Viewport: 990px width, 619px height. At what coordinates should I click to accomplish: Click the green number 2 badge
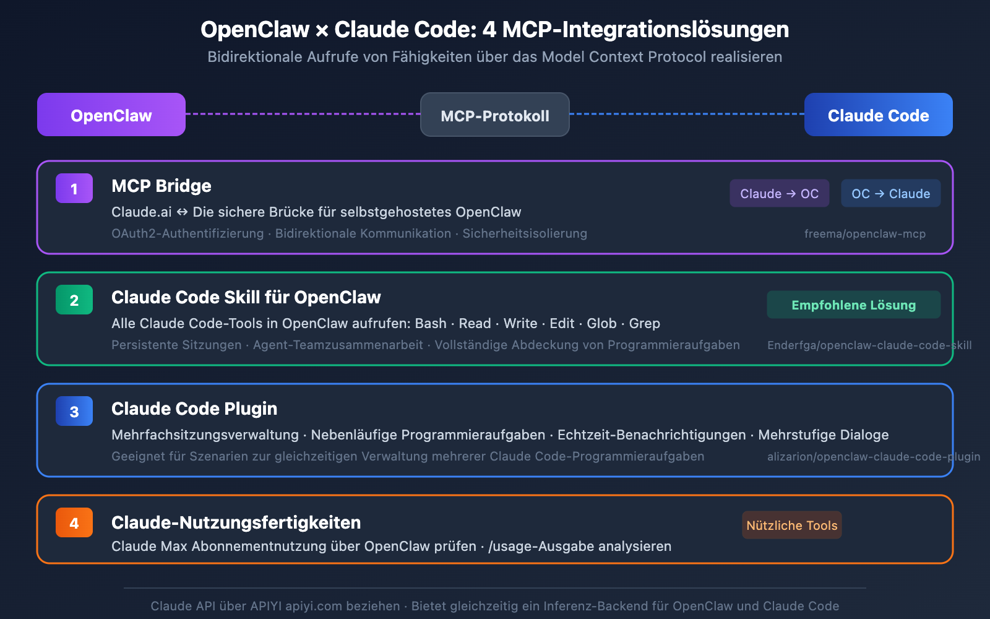tap(74, 300)
